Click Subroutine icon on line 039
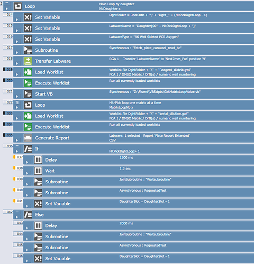The width and height of the screenshot is (254, 264). 38,182
